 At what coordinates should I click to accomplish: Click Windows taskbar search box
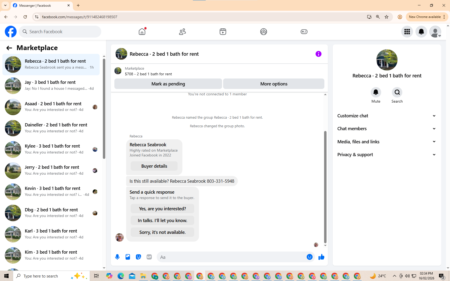click(51, 276)
